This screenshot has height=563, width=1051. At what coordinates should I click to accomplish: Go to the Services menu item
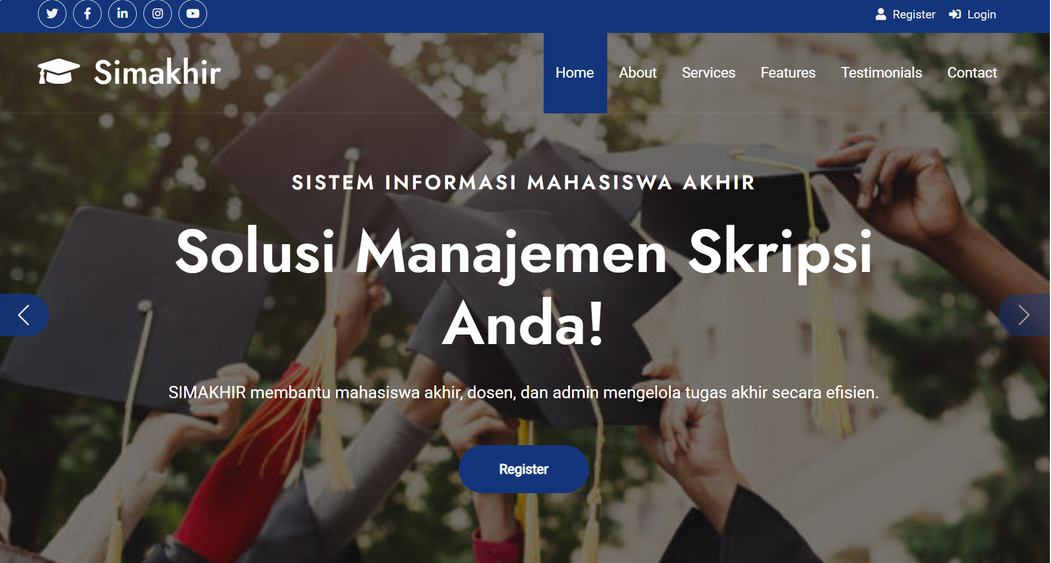pos(708,73)
